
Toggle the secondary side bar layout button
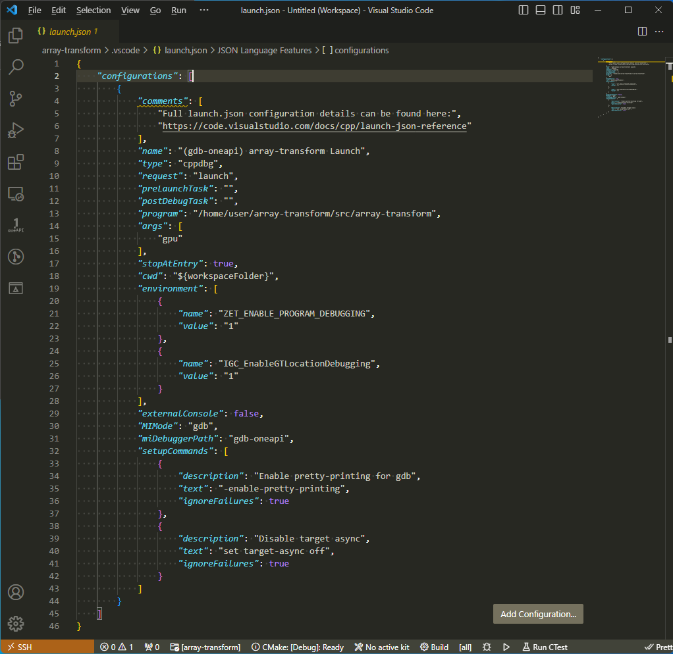(x=558, y=11)
